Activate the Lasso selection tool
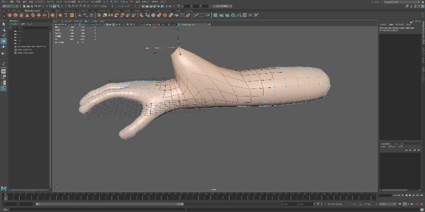The image size is (425, 212). tap(3, 30)
